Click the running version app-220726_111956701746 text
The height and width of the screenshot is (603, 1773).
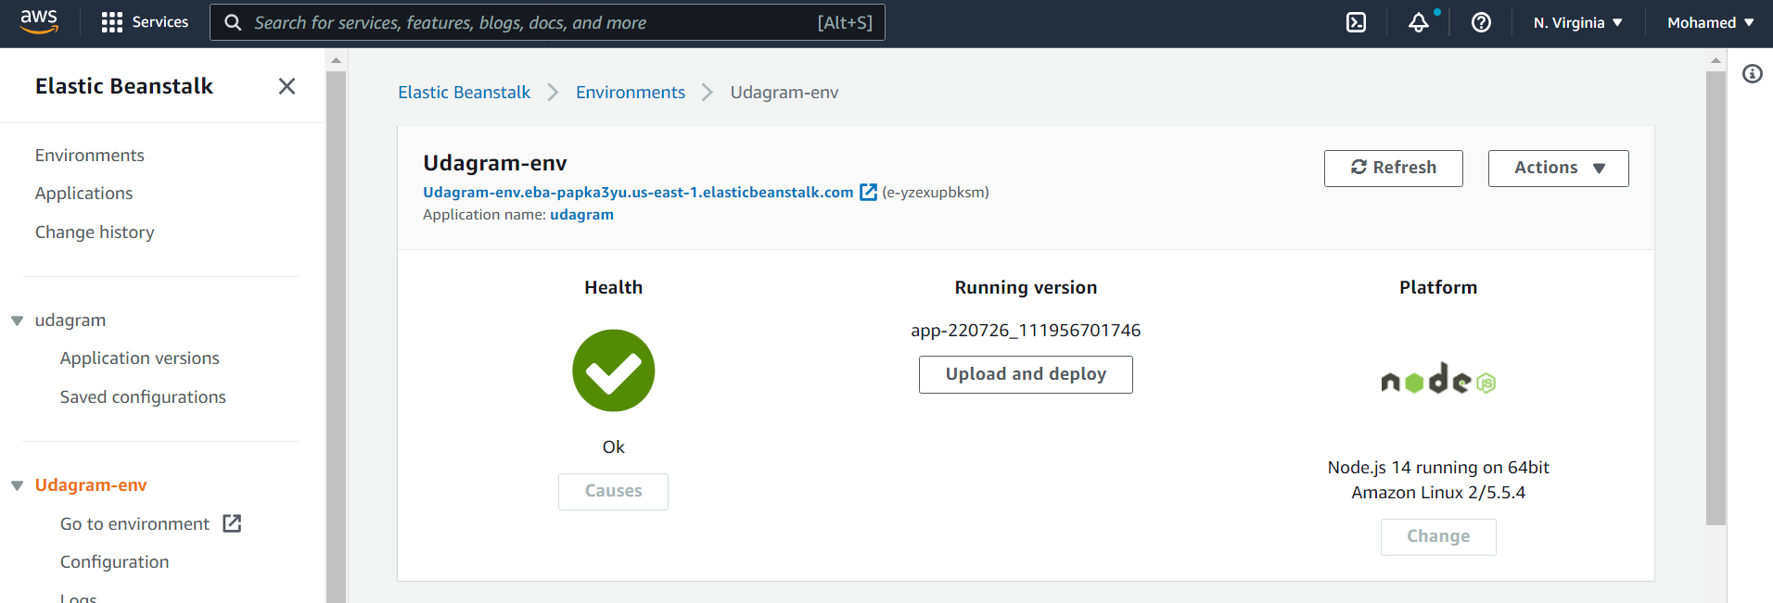(1026, 330)
